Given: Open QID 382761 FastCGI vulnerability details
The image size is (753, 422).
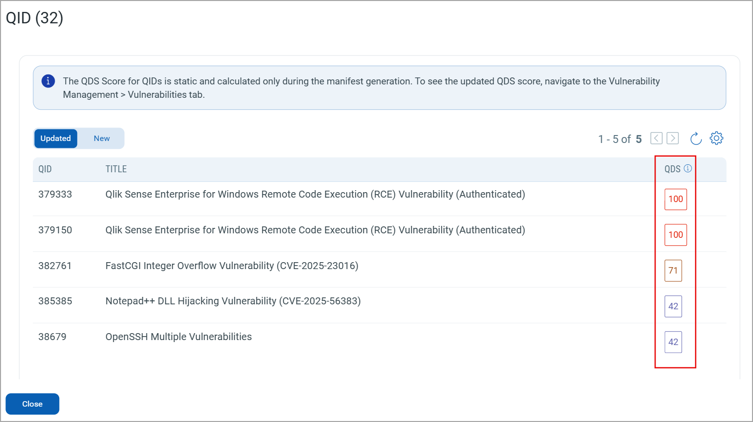Looking at the screenshot, I should click(231, 266).
